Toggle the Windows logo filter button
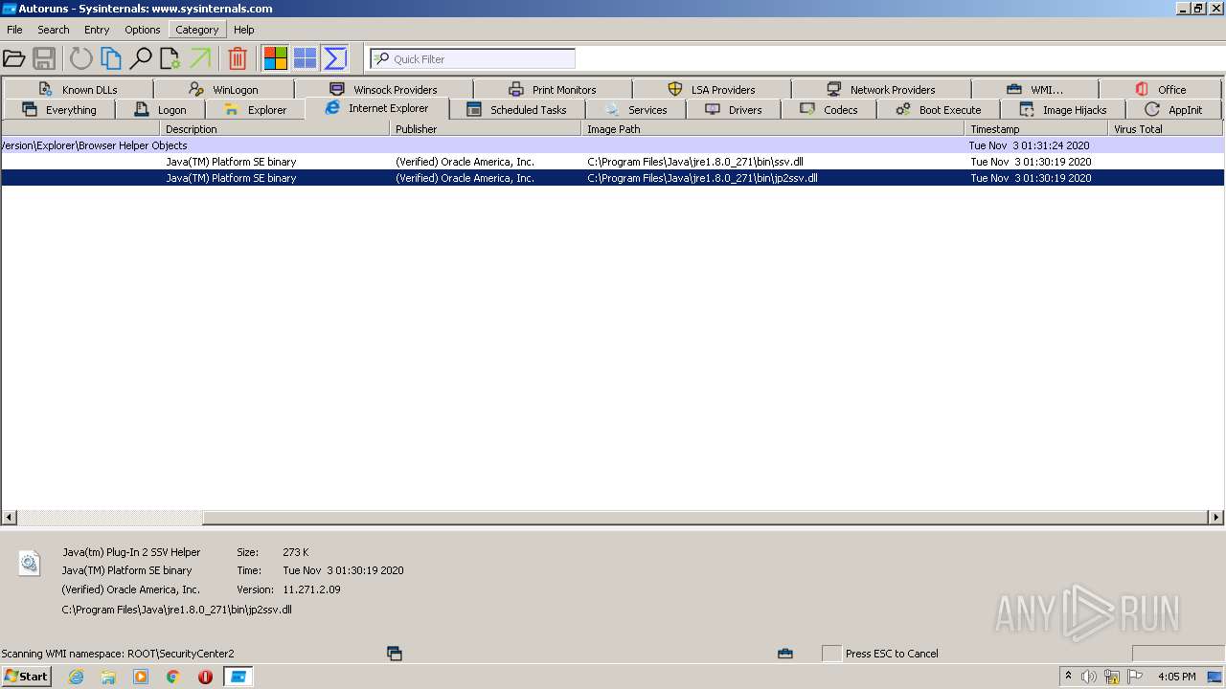The width and height of the screenshot is (1226, 689). [306, 58]
